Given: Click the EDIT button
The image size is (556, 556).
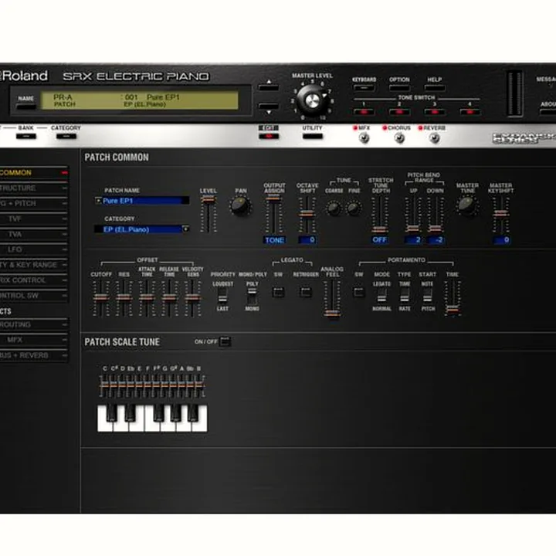Looking at the screenshot, I should pyautogui.click(x=269, y=136).
